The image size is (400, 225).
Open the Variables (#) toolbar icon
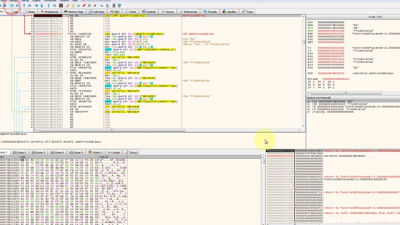(x=95, y=5)
